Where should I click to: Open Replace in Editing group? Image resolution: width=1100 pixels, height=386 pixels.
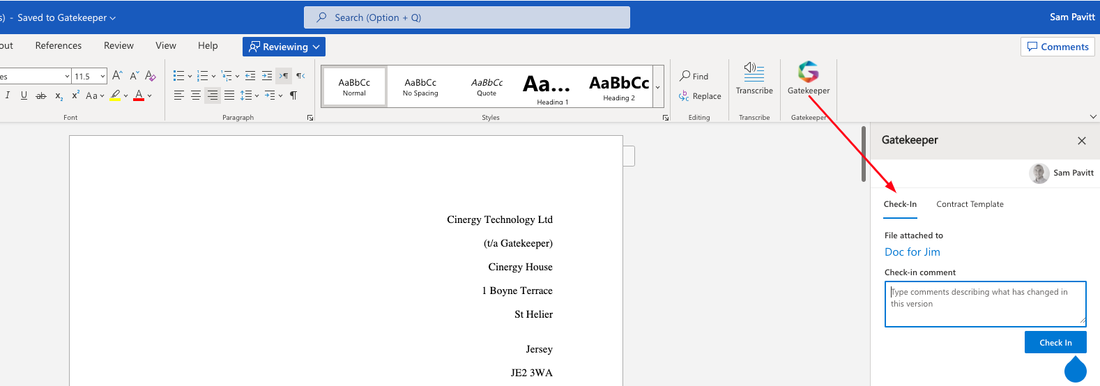pos(700,96)
